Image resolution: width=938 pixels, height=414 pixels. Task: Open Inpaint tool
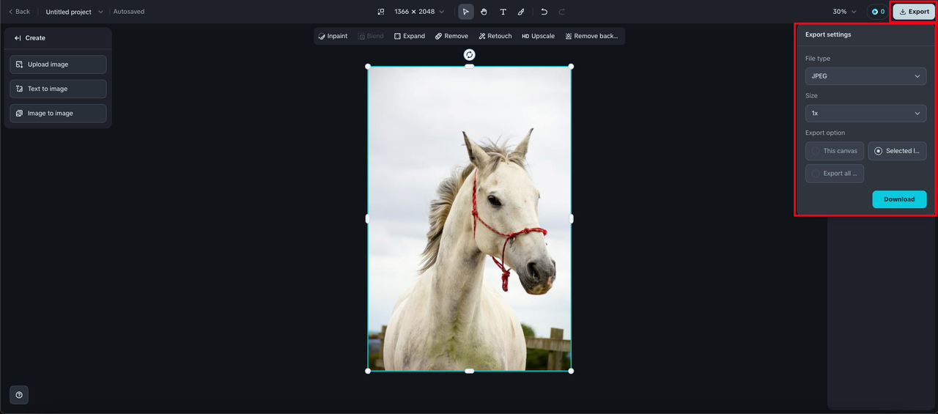click(333, 36)
